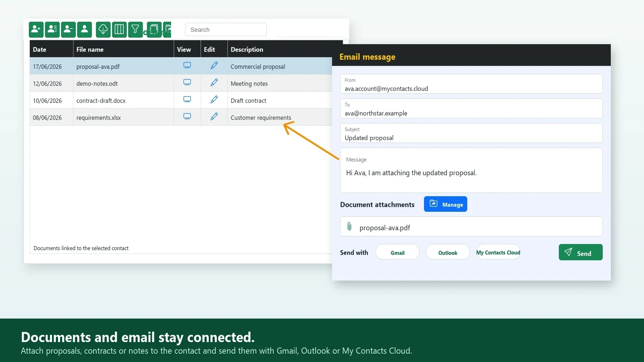Edit demo-notes.odt with pencil icon
Image resolution: width=644 pixels, height=362 pixels.
(214, 82)
